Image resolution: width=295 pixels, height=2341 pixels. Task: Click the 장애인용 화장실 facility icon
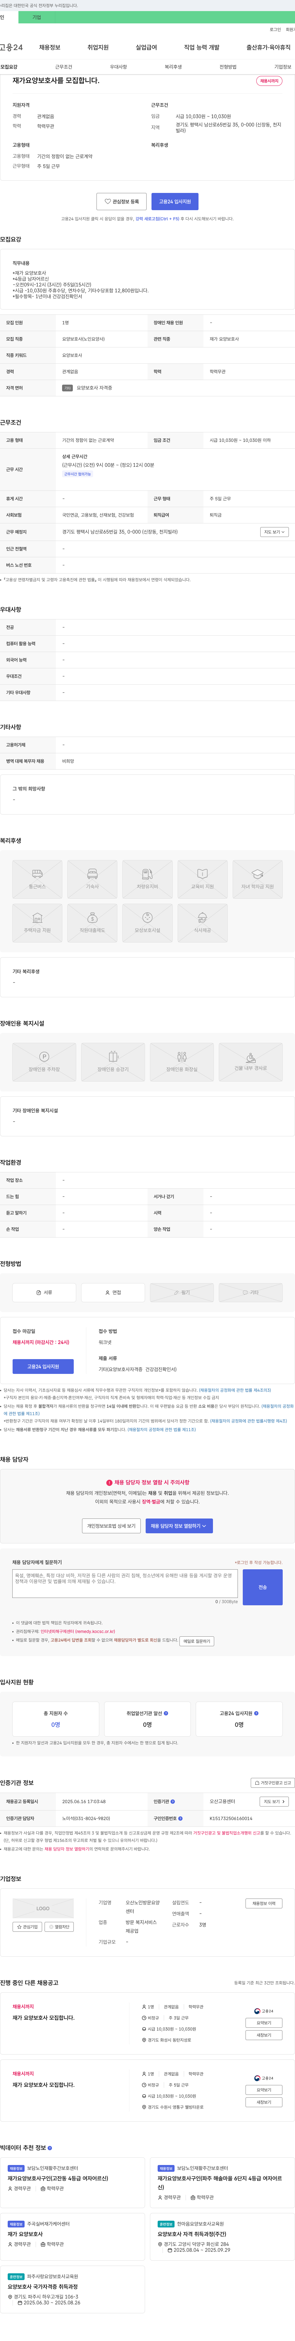point(182,1062)
